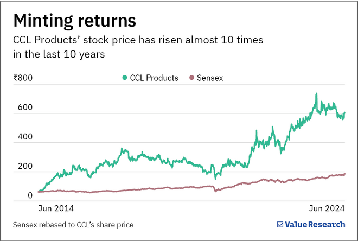358x241 pixels.
Task: Click the Value Research checkmark logo icon
Action: pyautogui.click(x=280, y=224)
